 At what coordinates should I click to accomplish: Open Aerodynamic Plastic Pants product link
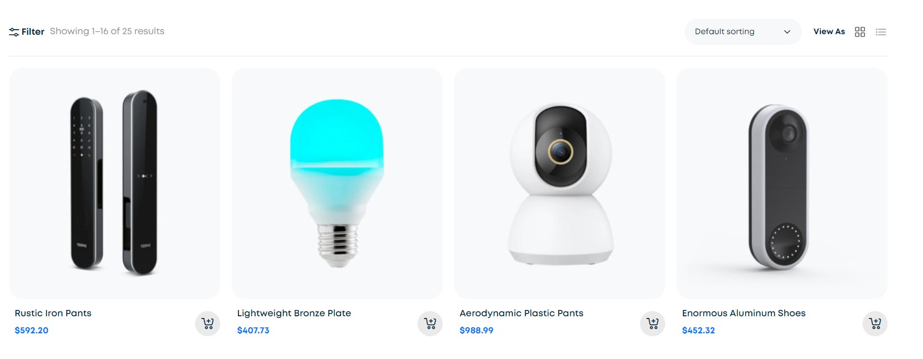(x=521, y=313)
